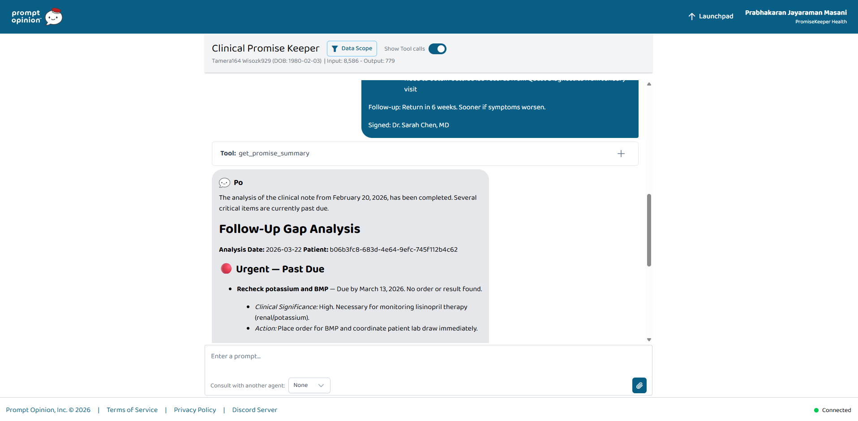The image size is (858, 421).
Task: Expand the get_promise_summary tool row
Action: coord(425,154)
